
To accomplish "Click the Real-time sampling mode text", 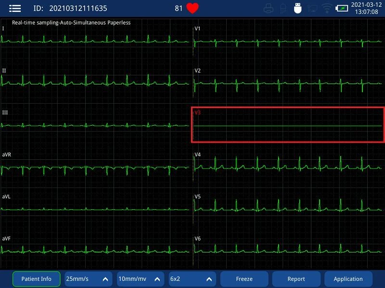I will [x=71, y=23].
